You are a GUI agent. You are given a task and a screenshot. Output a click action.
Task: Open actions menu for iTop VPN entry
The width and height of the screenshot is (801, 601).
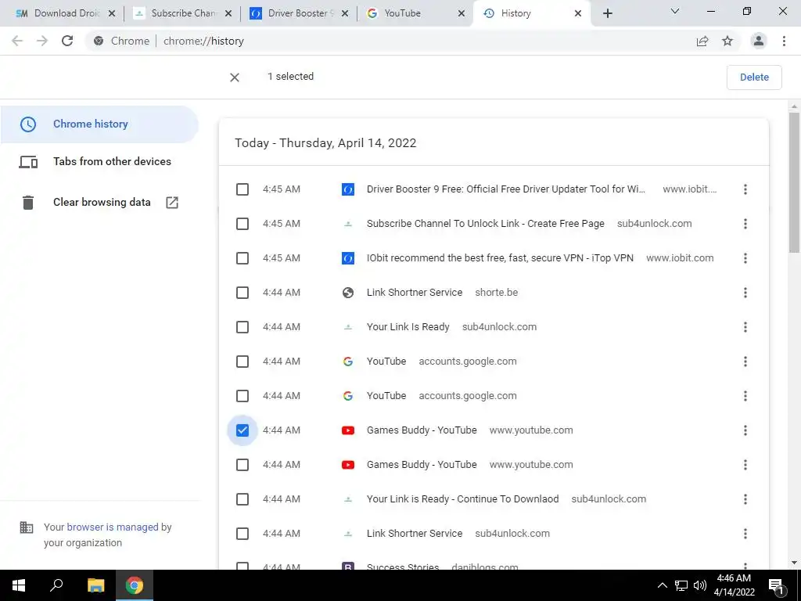745,258
